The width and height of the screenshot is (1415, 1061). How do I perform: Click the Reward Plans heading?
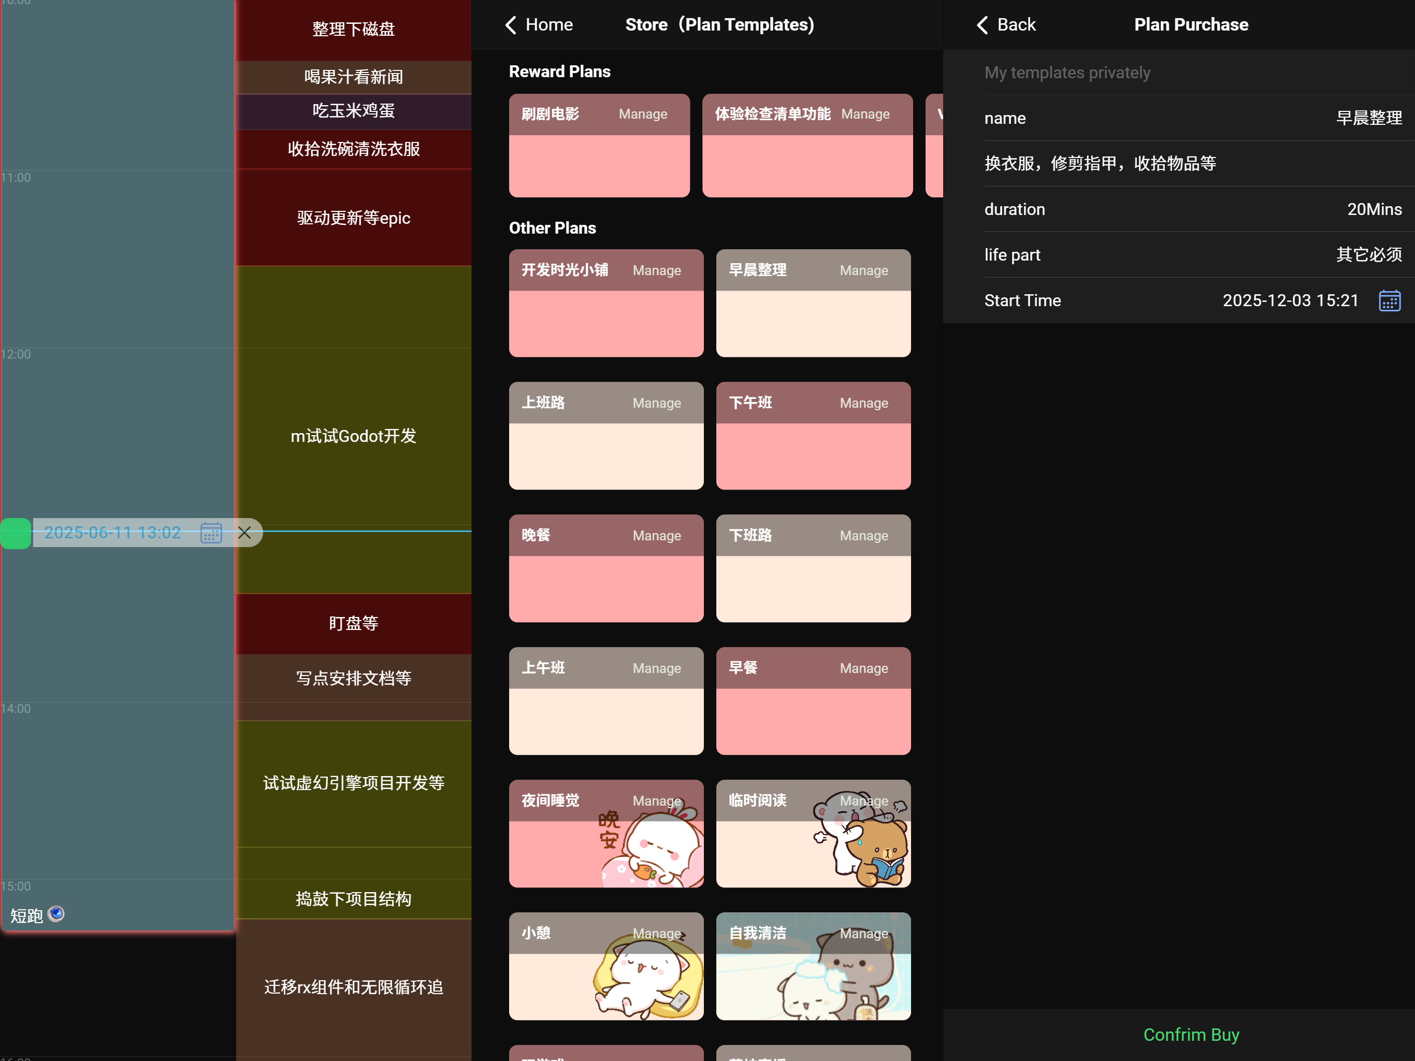(x=560, y=71)
